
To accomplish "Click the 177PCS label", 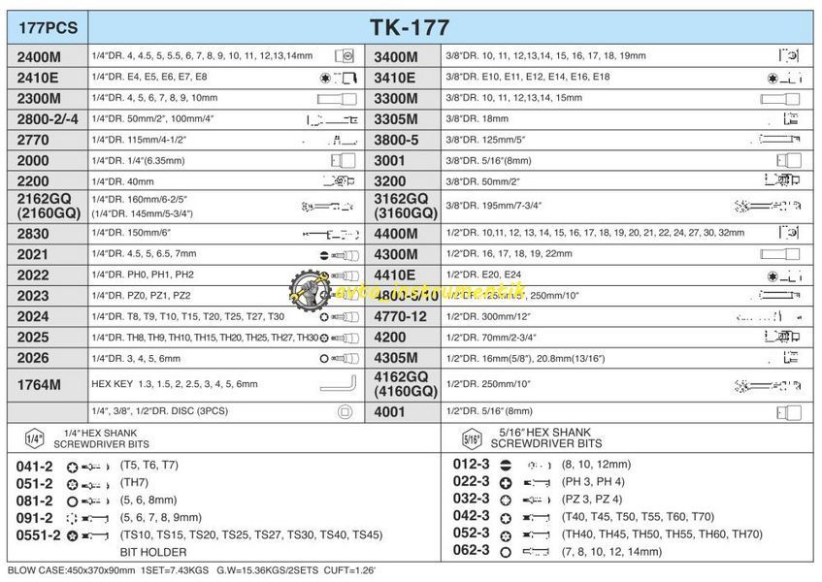I will point(49,28).
